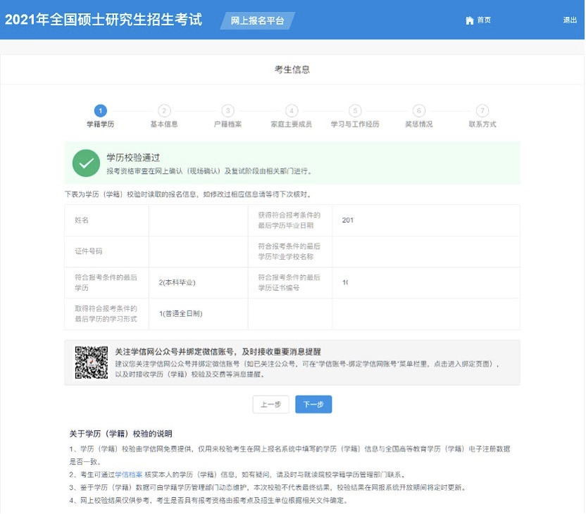Switch to 户籍档案 step label

[227, 124]
